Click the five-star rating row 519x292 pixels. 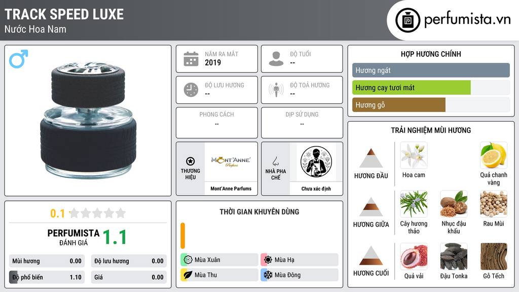click(97, 213)
